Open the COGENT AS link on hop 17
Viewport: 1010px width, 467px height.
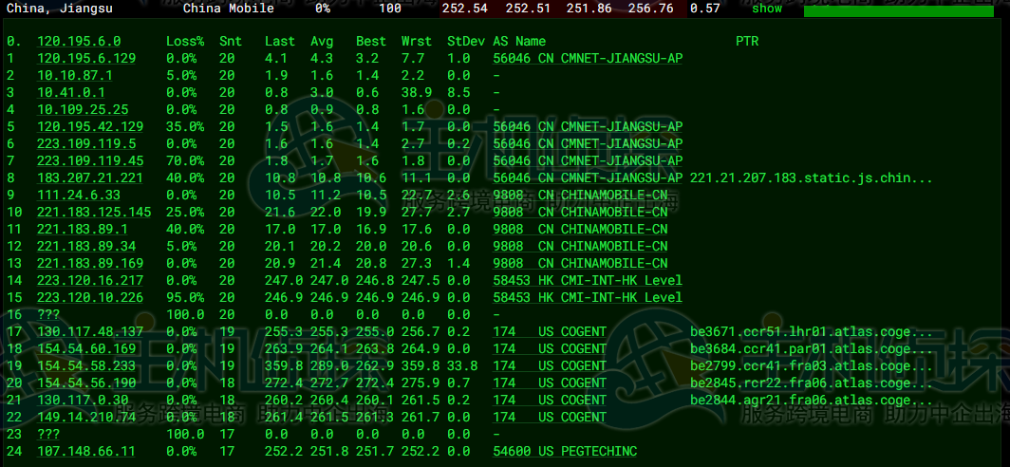[551, 331]
